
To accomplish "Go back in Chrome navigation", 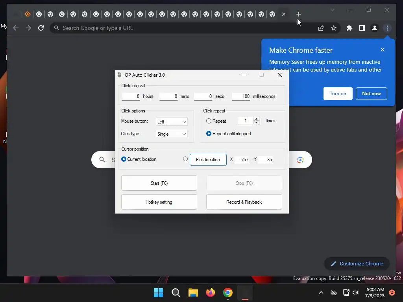I will coord(16,28).
